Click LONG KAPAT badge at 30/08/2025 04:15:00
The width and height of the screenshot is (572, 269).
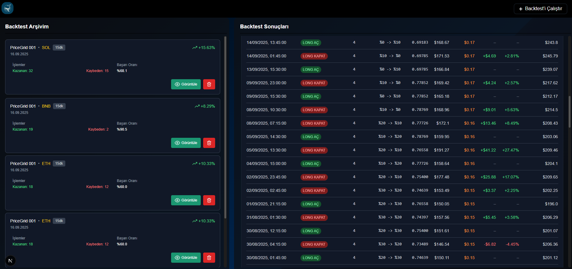(x=314, y=244)
